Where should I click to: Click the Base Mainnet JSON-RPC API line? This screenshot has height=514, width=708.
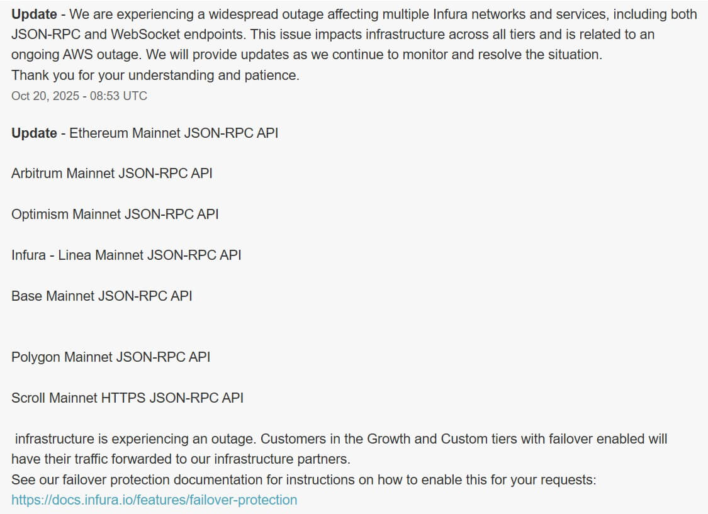tap(102, 296)
